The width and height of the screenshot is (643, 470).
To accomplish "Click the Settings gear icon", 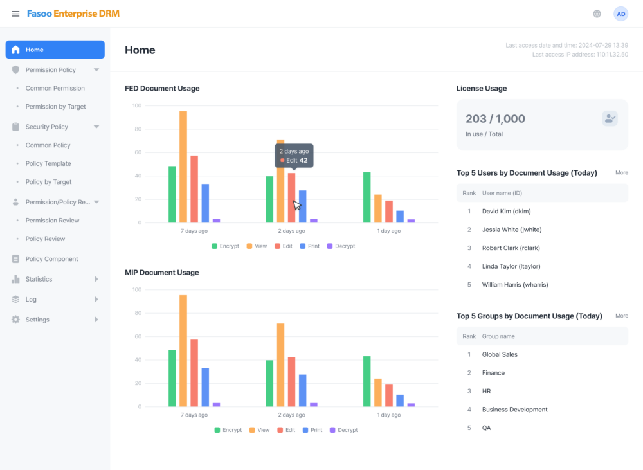I will point(15,320).
